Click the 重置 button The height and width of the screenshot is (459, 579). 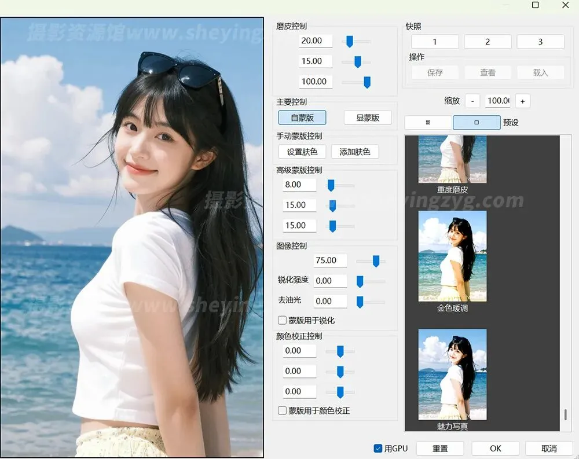440,448
